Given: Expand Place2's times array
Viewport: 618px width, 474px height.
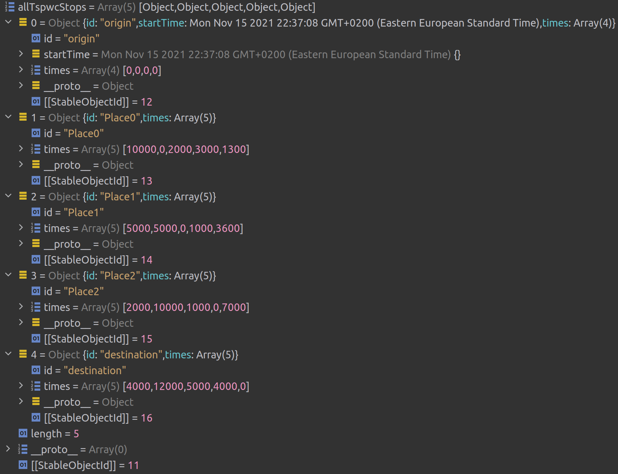Looking at the screenshot, I should click(21, 307).
